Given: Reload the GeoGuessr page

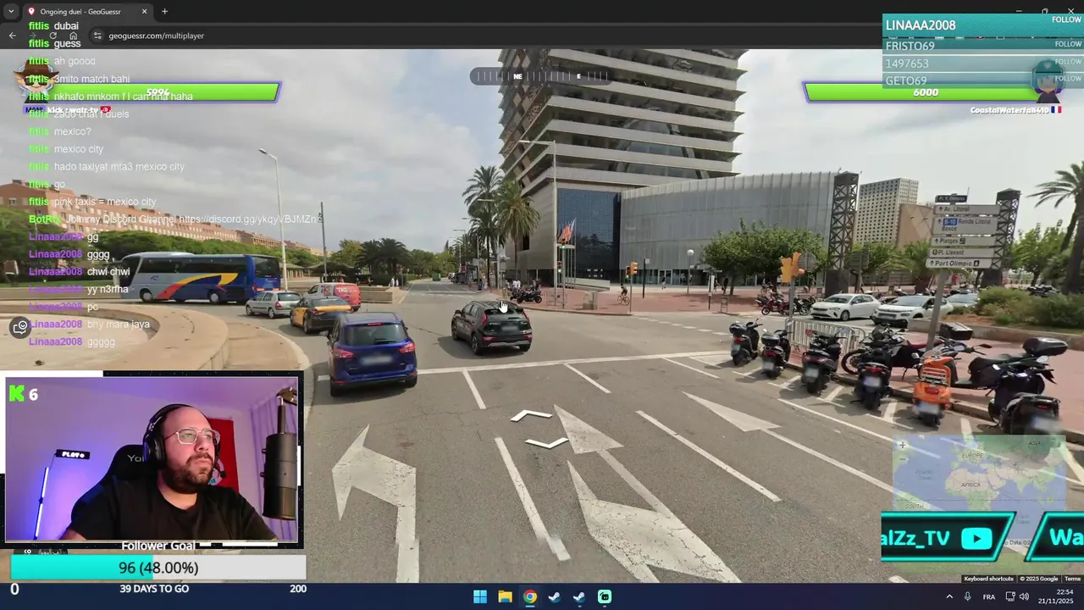Looking at the screenshot, I should (x=53, y=36).
